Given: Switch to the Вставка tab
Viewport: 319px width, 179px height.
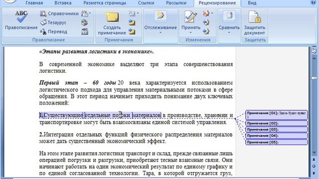Looking at the screenshot, I should 63,3.
